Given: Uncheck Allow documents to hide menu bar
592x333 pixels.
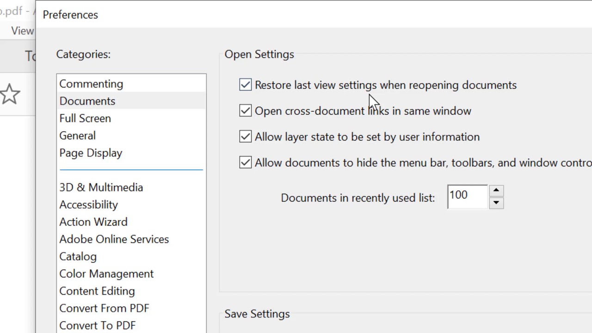Looking at the screenshot, I should pos(246,163).
